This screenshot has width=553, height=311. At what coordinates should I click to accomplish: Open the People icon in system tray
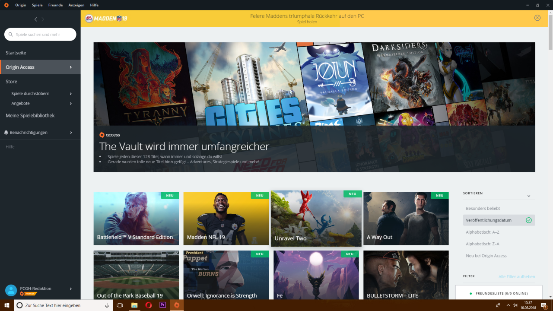pos(498,305)
